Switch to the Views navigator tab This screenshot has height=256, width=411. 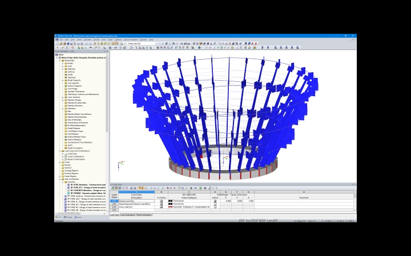tap(78, 217)
